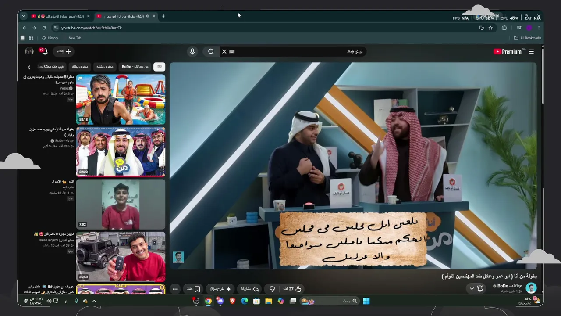Open a new browser tab
This screenshot has width=561, height=316.
163,16
